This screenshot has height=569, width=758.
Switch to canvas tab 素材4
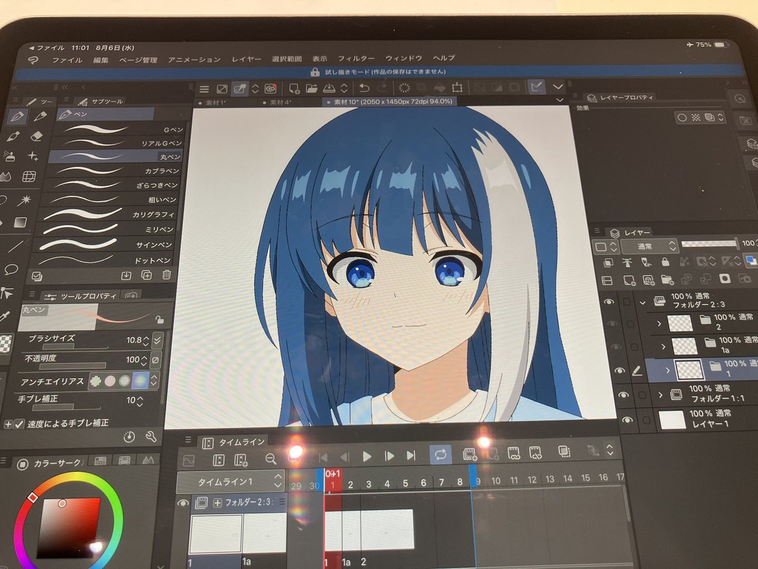coord(280,102)
